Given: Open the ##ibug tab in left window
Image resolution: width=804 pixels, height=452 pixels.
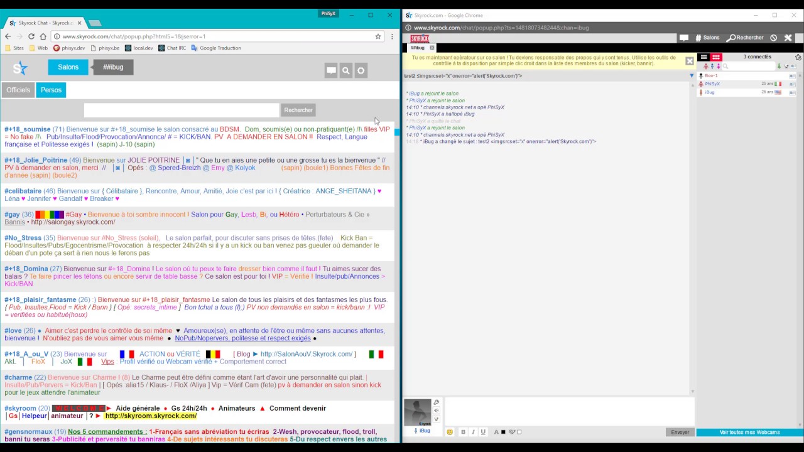Looking at the screenshot, I should pyautogui.click(x=113, y=67).
